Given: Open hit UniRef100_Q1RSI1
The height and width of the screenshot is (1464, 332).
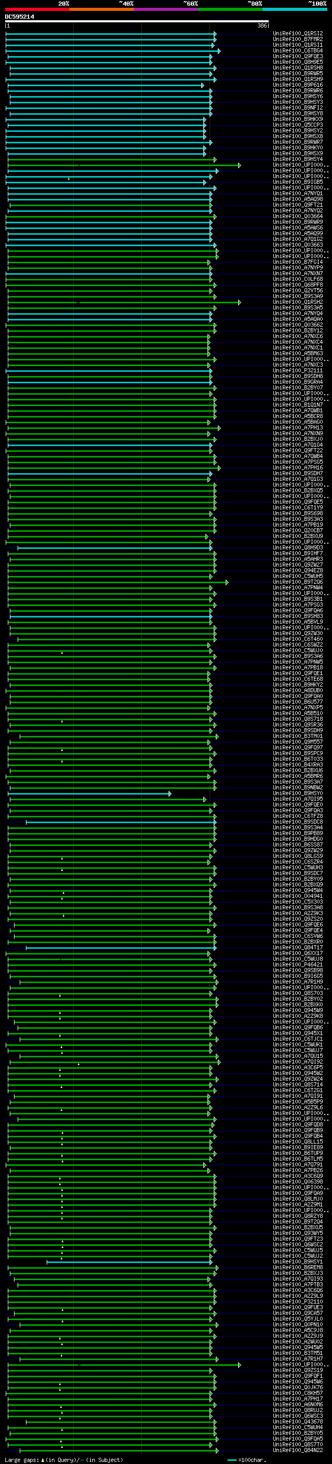Looking at the screenshot, I should pyautogui.click(x=298, y=45).
